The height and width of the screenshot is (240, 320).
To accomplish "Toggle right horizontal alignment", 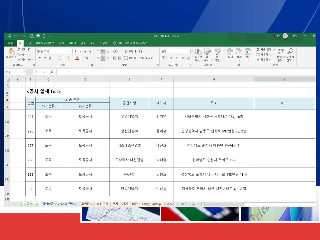I will pyautogui.click(x=108, y=58).
